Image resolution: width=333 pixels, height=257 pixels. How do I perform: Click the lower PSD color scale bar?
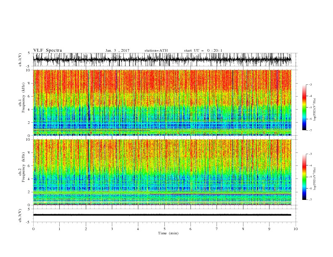(x=304, y=177)
